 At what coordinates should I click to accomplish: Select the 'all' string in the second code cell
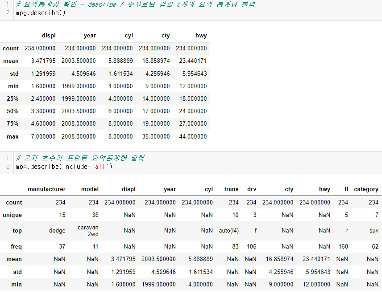coord(100,167)
